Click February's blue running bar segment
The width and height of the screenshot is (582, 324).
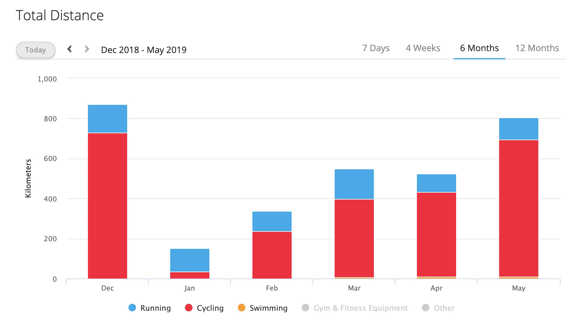click(x=272, y=221)
